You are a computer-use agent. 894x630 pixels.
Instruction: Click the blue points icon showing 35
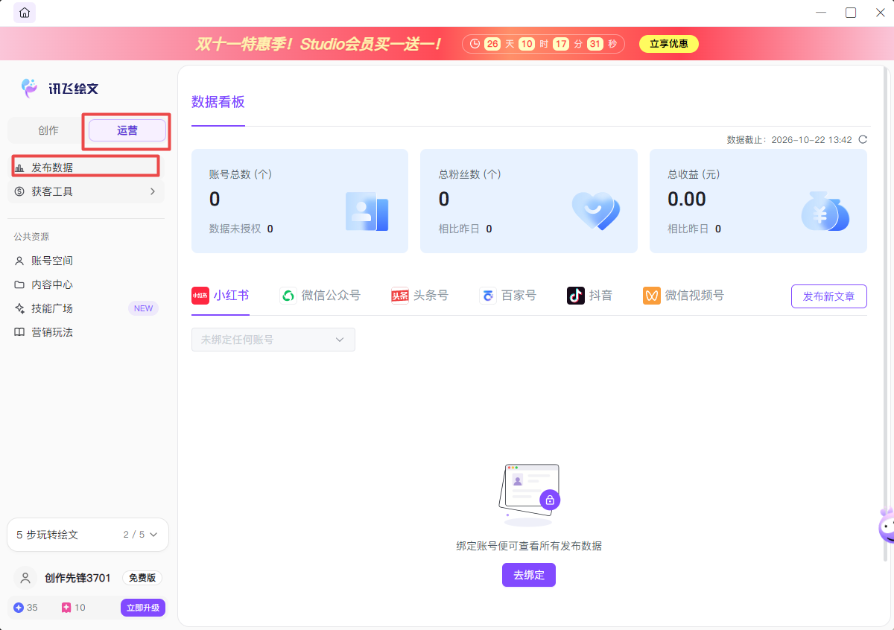tap(19, 608)
